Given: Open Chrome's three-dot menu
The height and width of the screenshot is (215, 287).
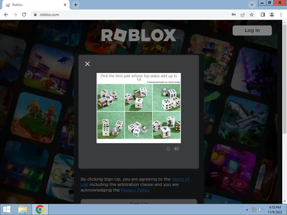Looking at the screenshot, I should [x=281, y=15].
